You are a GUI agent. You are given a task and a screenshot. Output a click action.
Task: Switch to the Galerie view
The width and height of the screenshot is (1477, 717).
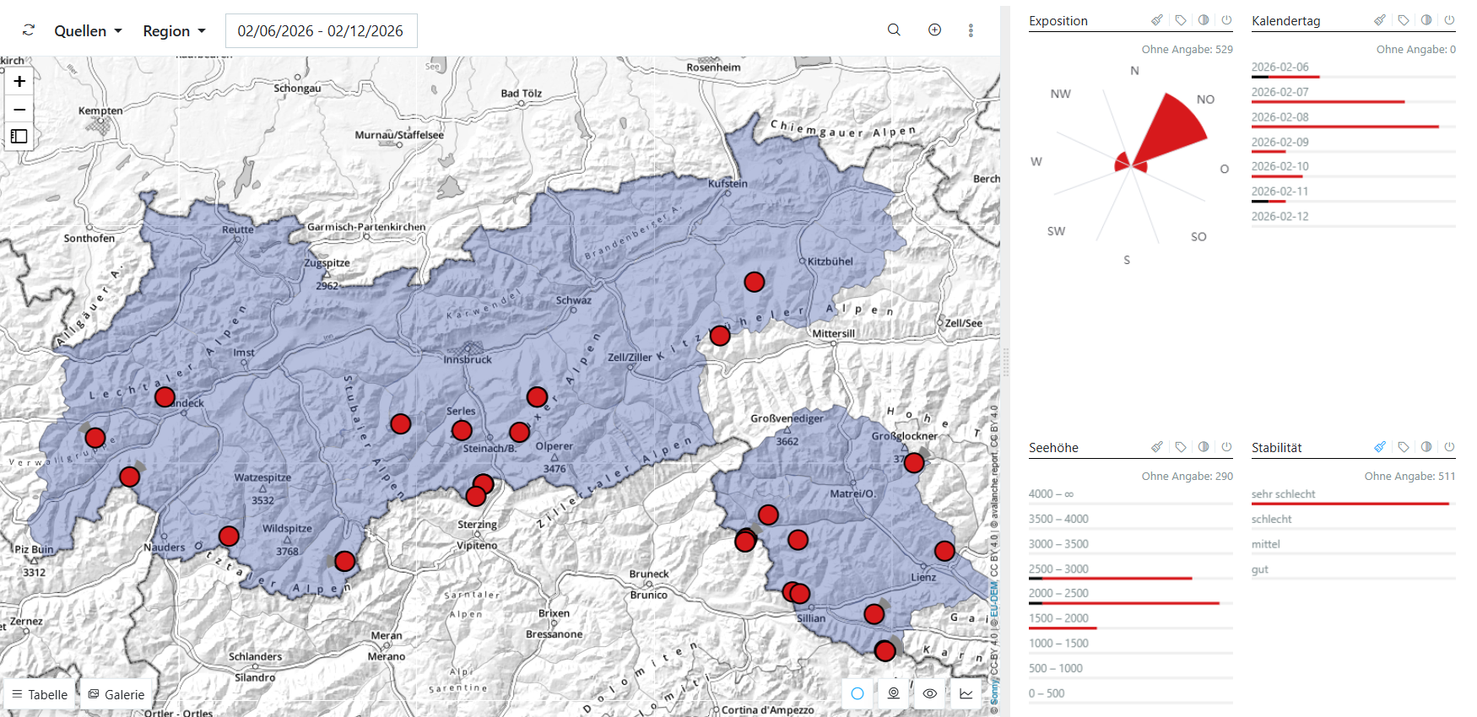(116, 694)
